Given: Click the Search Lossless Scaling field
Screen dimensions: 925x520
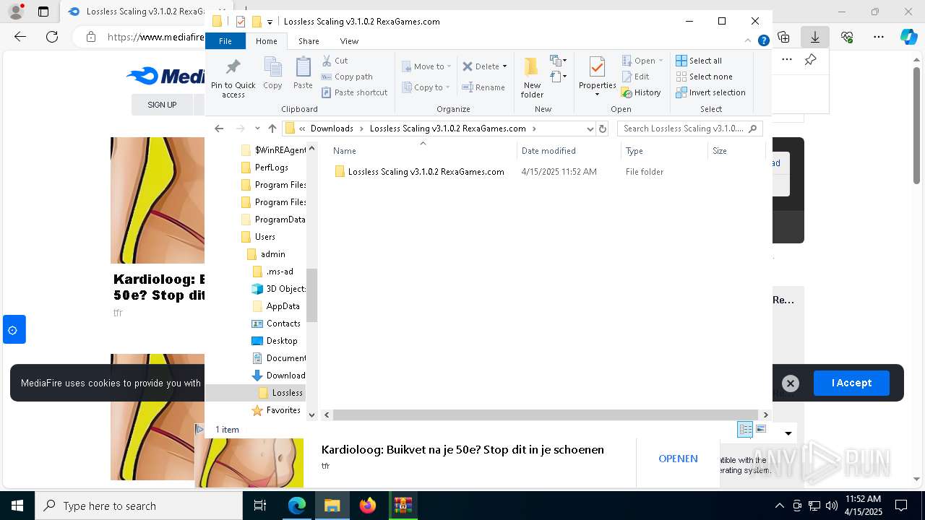Looking at the screenshot, I should pos(689,129).
